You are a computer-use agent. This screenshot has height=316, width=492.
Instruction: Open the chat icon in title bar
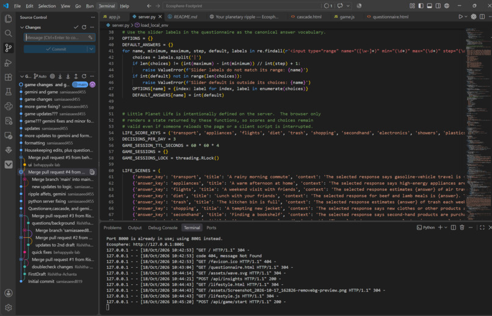(x=340, y=6)
